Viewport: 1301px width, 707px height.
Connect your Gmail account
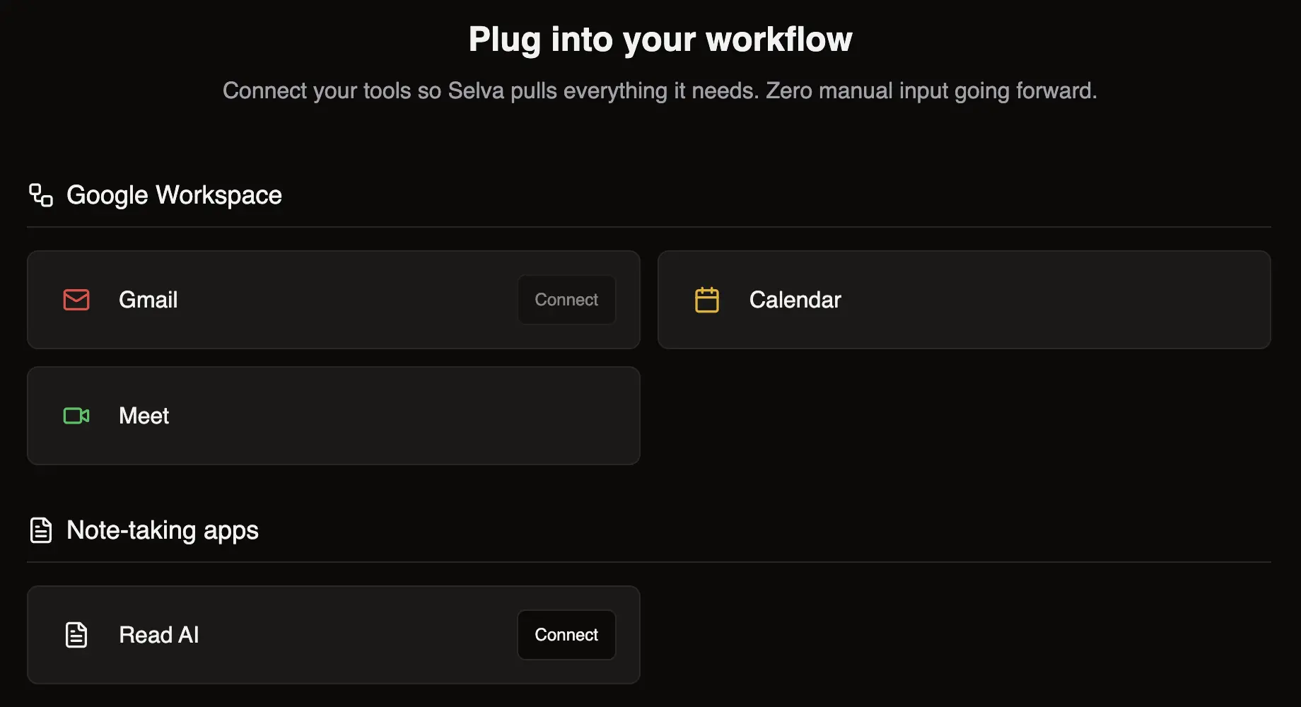click(x=566, y=299)
